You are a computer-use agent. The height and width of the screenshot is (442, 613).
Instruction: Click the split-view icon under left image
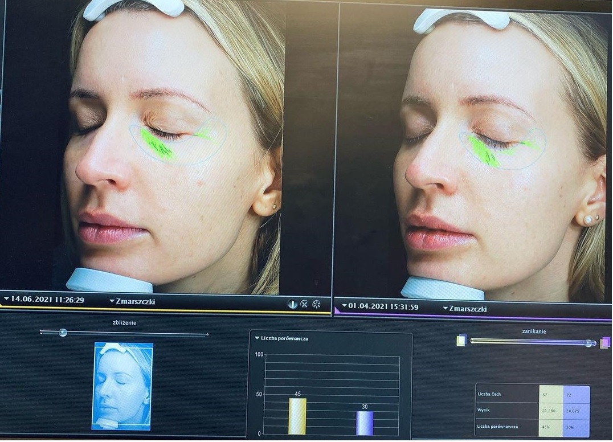point(292,304)
